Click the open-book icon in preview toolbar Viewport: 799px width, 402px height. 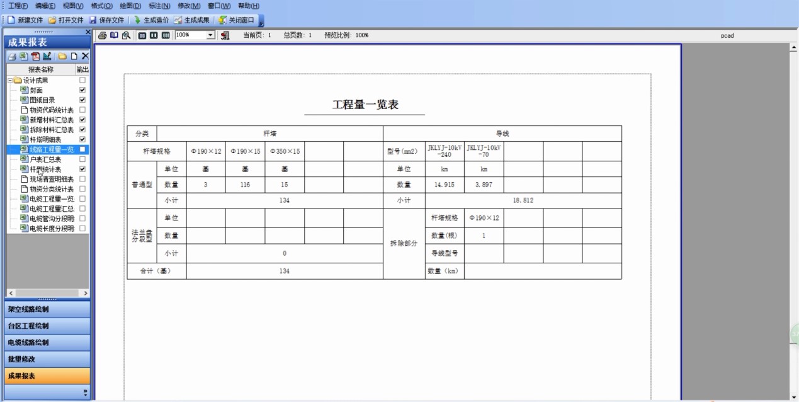click(114, 35)
